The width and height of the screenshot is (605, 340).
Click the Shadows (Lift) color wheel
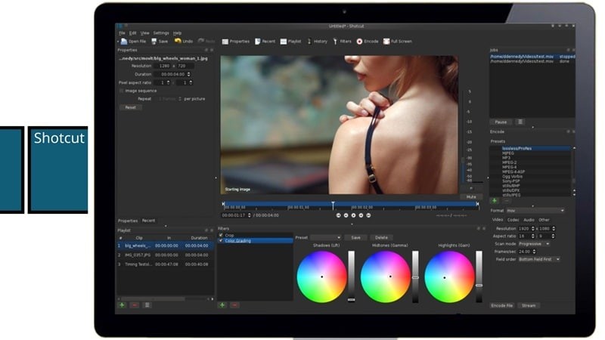coord(322,277)
